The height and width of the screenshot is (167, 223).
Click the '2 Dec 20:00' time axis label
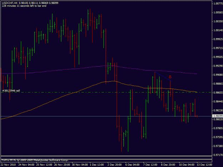[x=115, y=165]
